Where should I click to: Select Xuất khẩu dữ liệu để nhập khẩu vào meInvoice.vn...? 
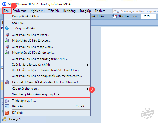click(x=47, y=76)
